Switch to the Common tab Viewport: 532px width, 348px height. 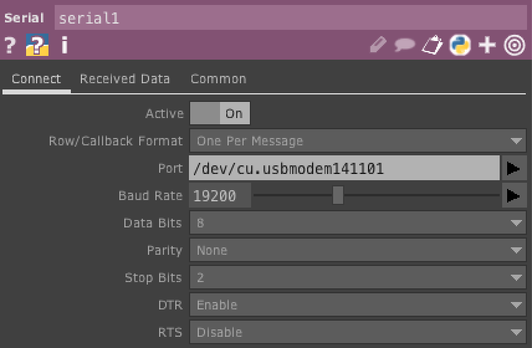[218, 79]
